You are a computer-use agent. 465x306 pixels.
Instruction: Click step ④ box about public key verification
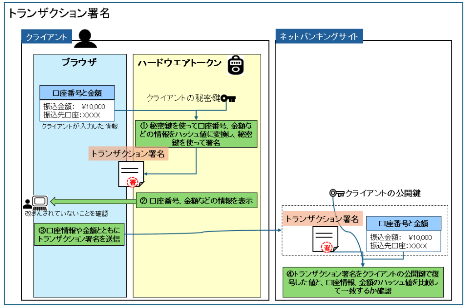click(363, 282)
